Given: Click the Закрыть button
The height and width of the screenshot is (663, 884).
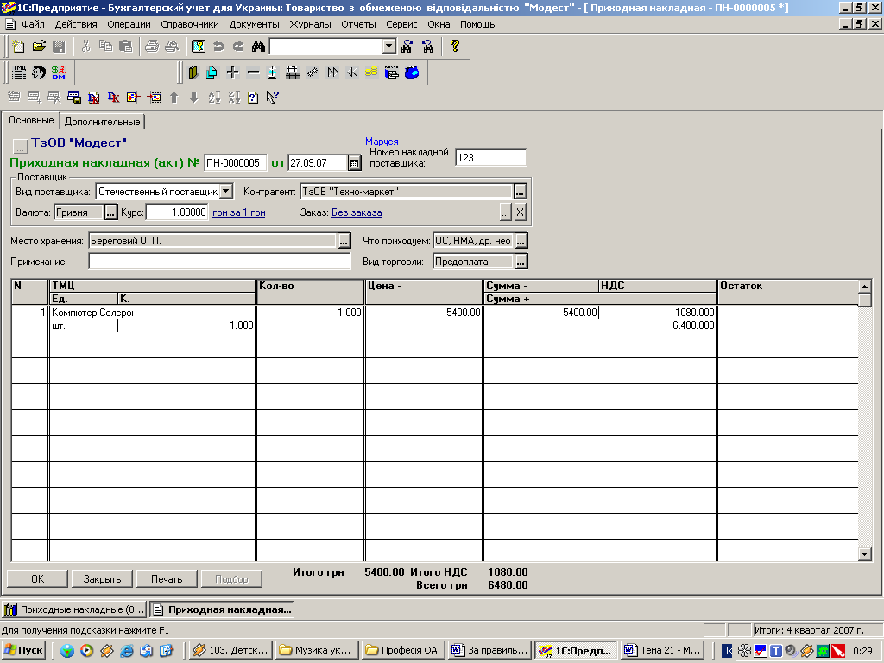Looking at the screenshot, I should pos(102,579).
